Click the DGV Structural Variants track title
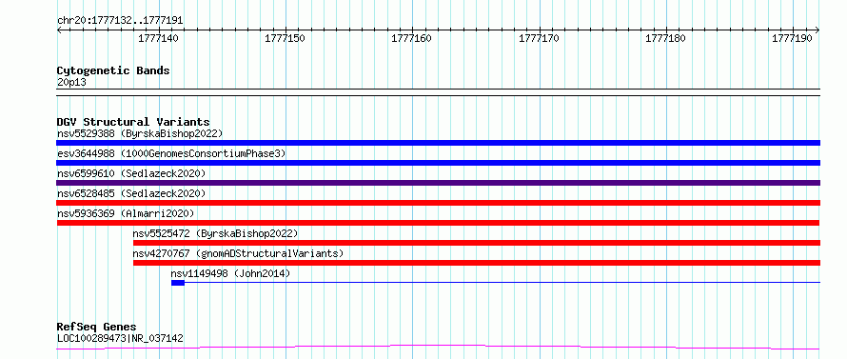 click(x=133, y=122)
